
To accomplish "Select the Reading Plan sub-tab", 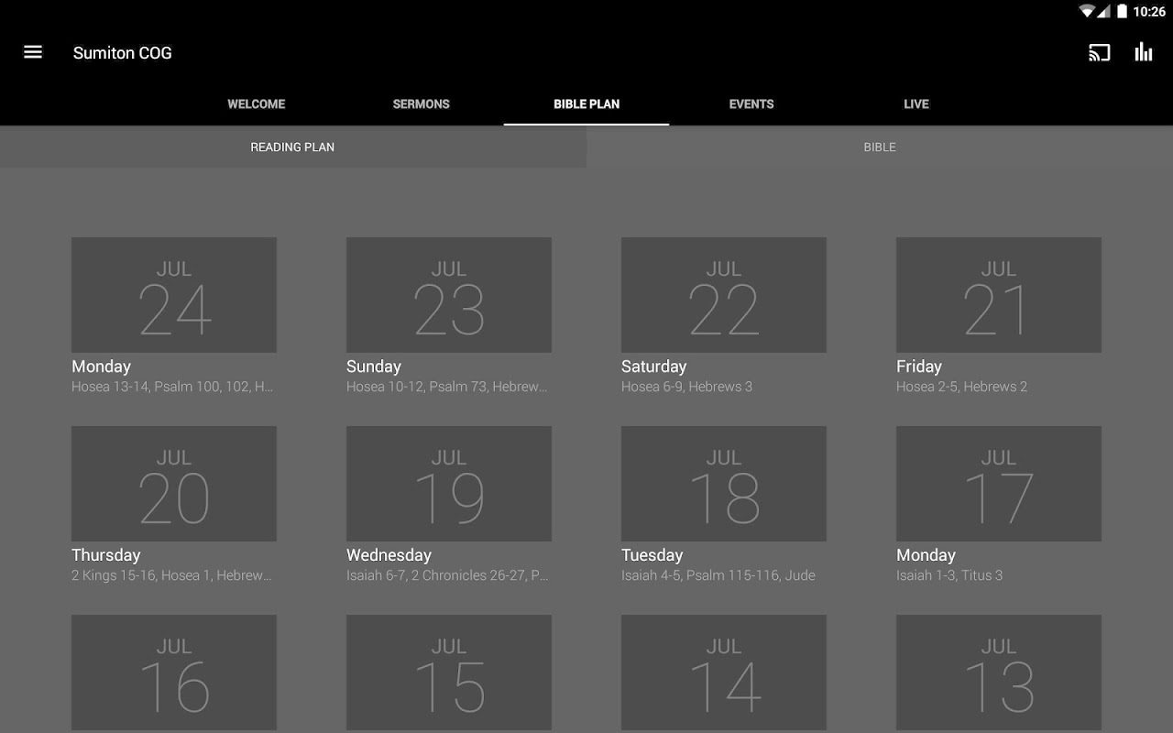I will (293, 147).
